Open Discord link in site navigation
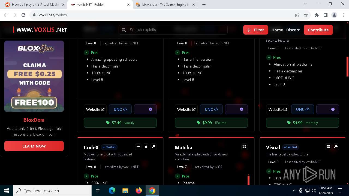Screen dimensions: 349x196 [293, 30]
